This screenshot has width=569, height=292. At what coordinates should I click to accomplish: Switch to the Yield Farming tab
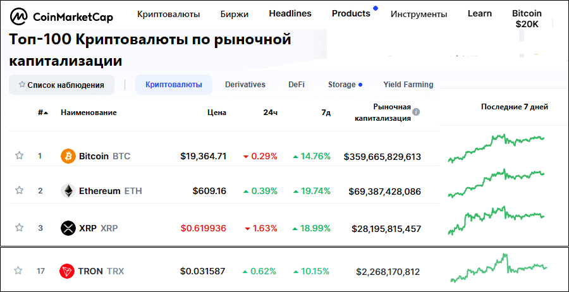(x=408, y=85)
